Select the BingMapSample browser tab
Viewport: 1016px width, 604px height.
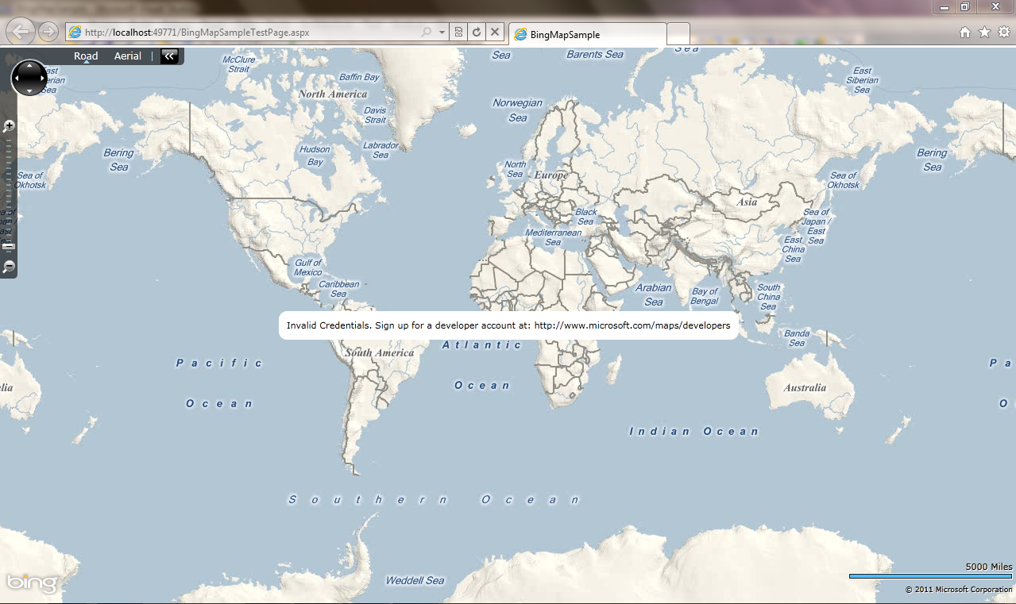(x=586, y=34)
